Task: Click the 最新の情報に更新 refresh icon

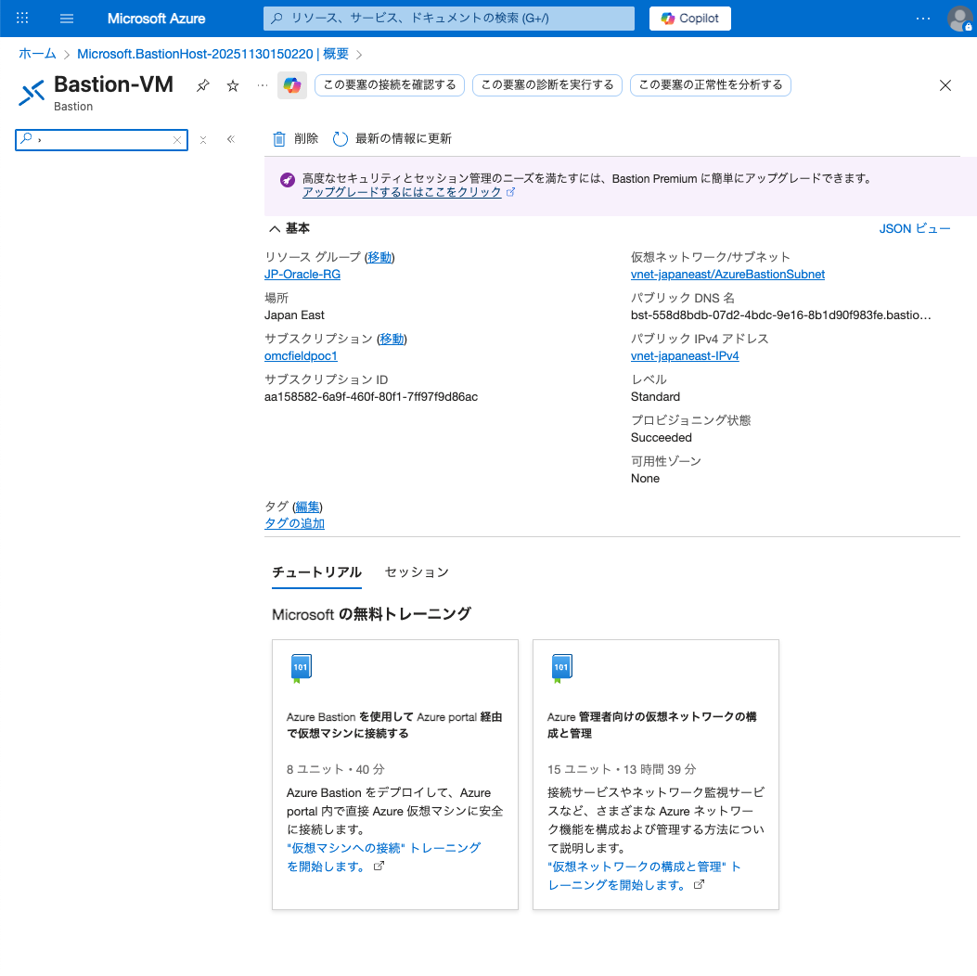Action: [340, 138]
